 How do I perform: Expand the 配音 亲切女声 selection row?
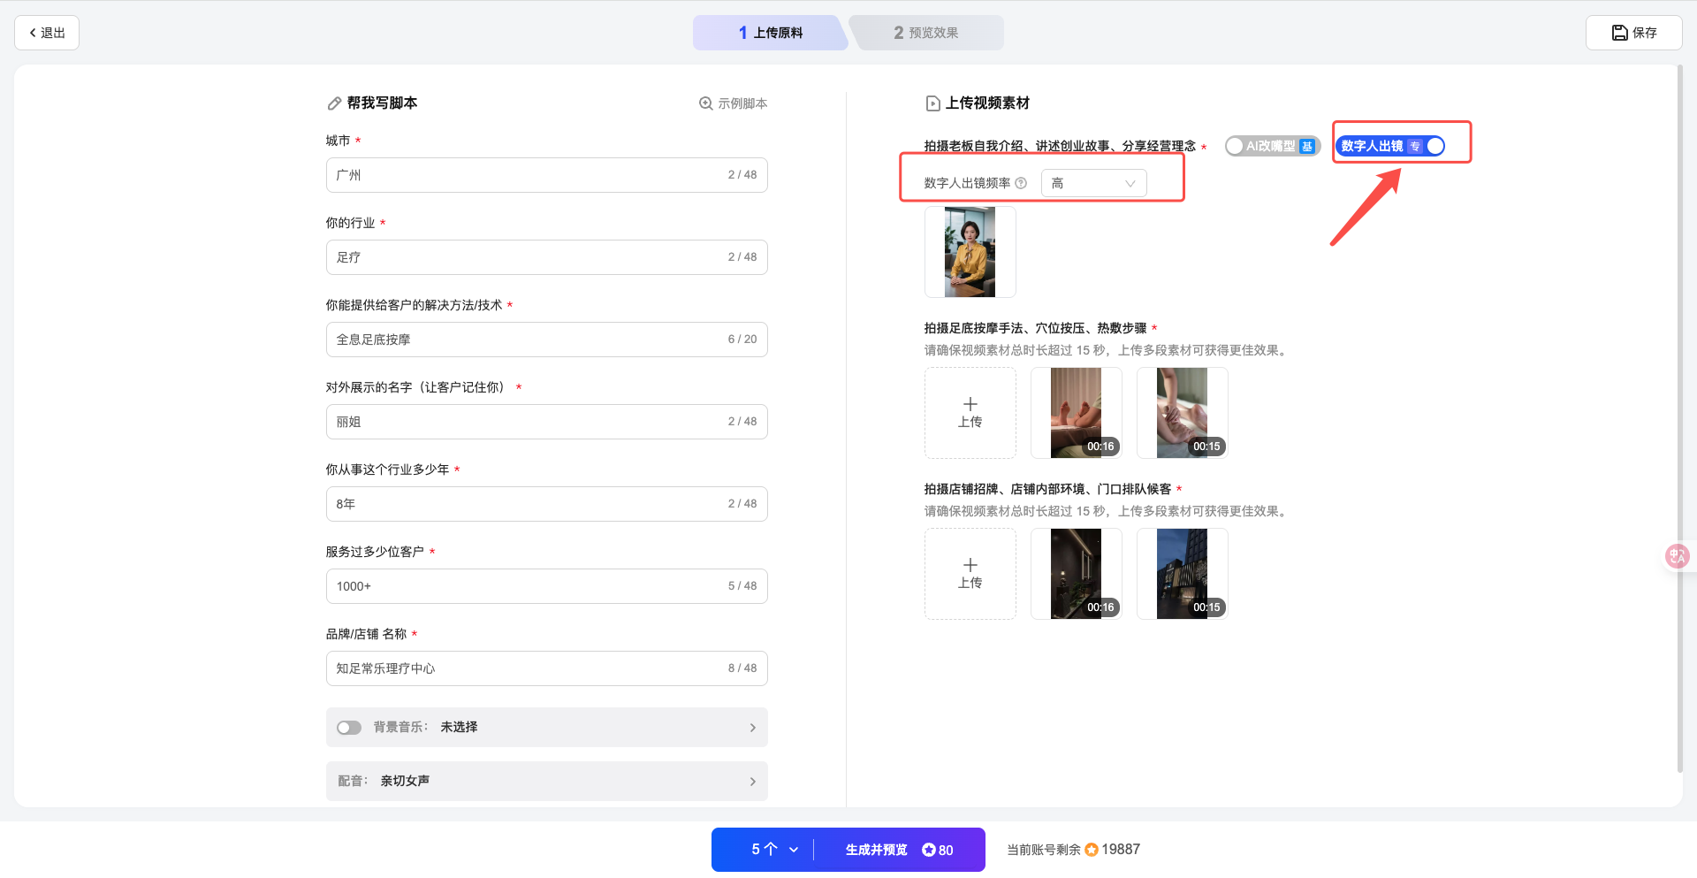[x=546, y=781]
